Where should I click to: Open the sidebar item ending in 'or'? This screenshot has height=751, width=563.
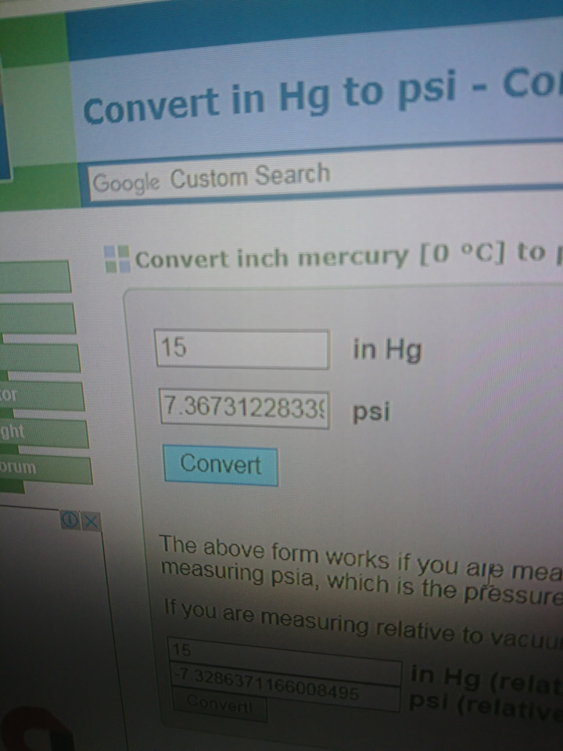tap(42, 396)
